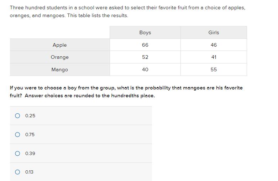Screen dimensions: 278x181
Task: Click the 0.25 answer text
Action: click(30, 116)
